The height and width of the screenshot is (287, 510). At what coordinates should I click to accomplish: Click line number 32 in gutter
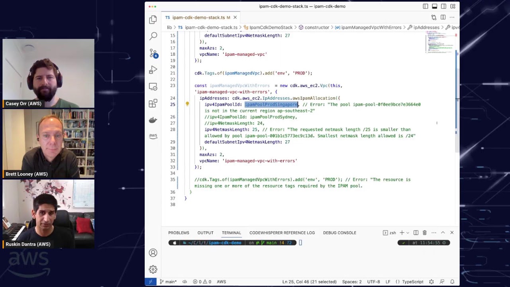(x=172, y=161)
